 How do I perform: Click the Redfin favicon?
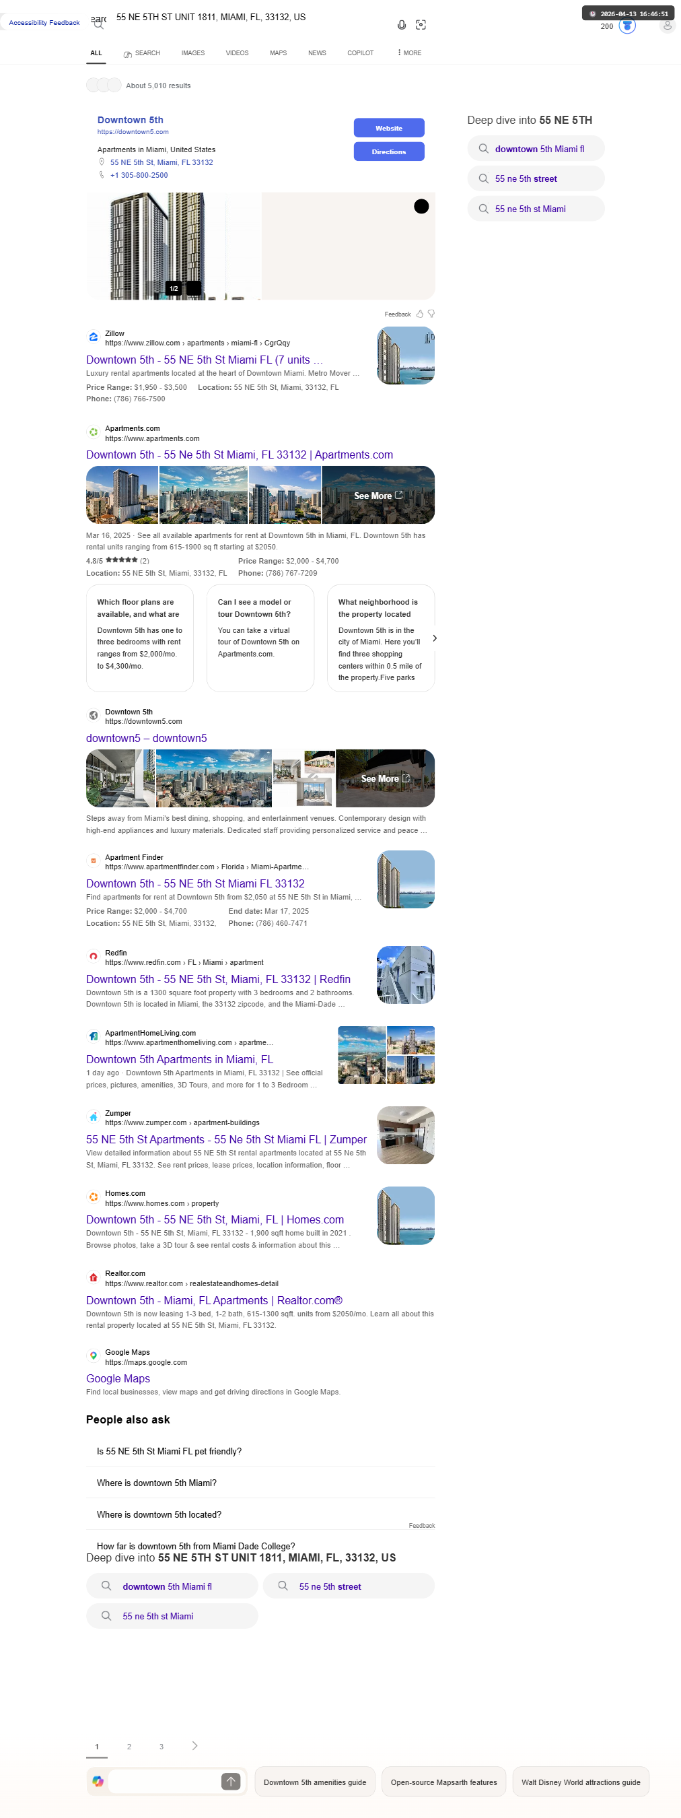tap(93, 956)
